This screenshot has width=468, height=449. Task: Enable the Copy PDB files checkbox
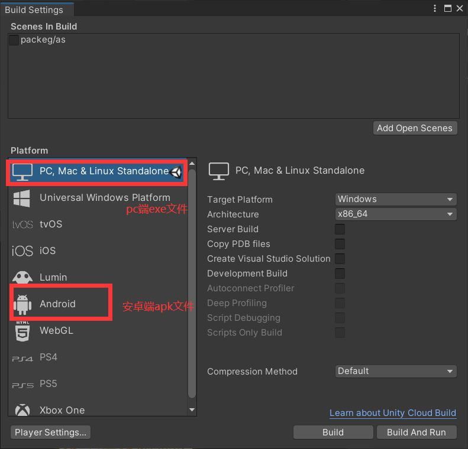coord(340,244)
